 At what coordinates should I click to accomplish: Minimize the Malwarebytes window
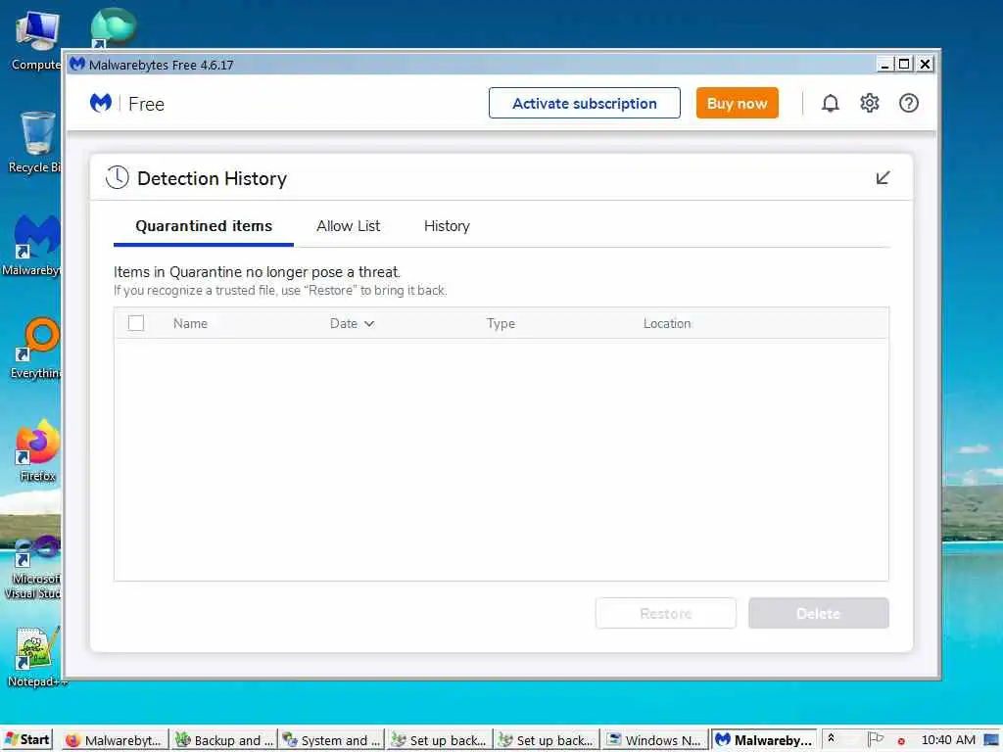tap(884, 64)
